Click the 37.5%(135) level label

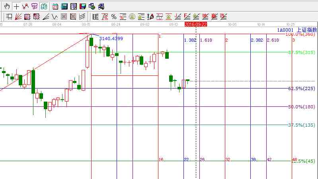[x=302, y=125]
